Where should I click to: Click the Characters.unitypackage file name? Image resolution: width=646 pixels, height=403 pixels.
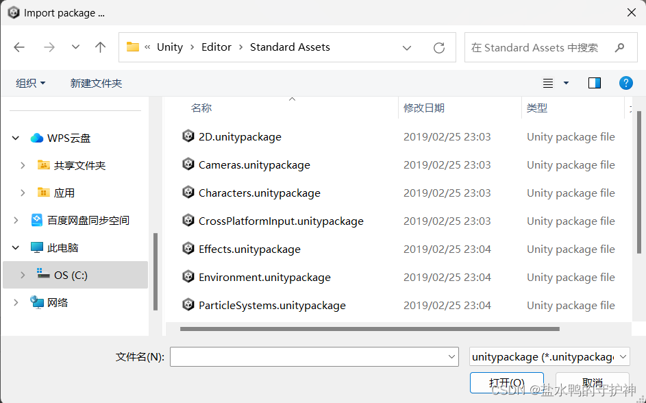pos(260,193)
